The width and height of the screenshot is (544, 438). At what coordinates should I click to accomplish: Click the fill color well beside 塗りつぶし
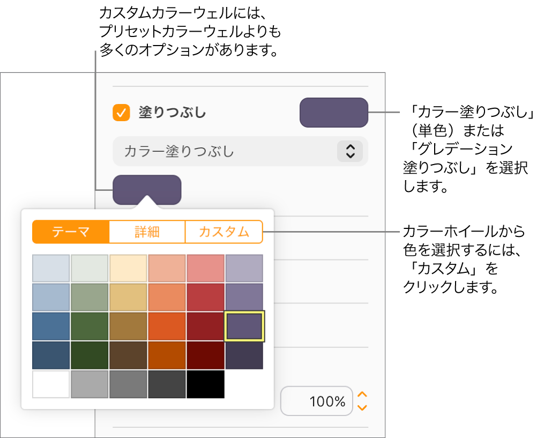(333, 113)
